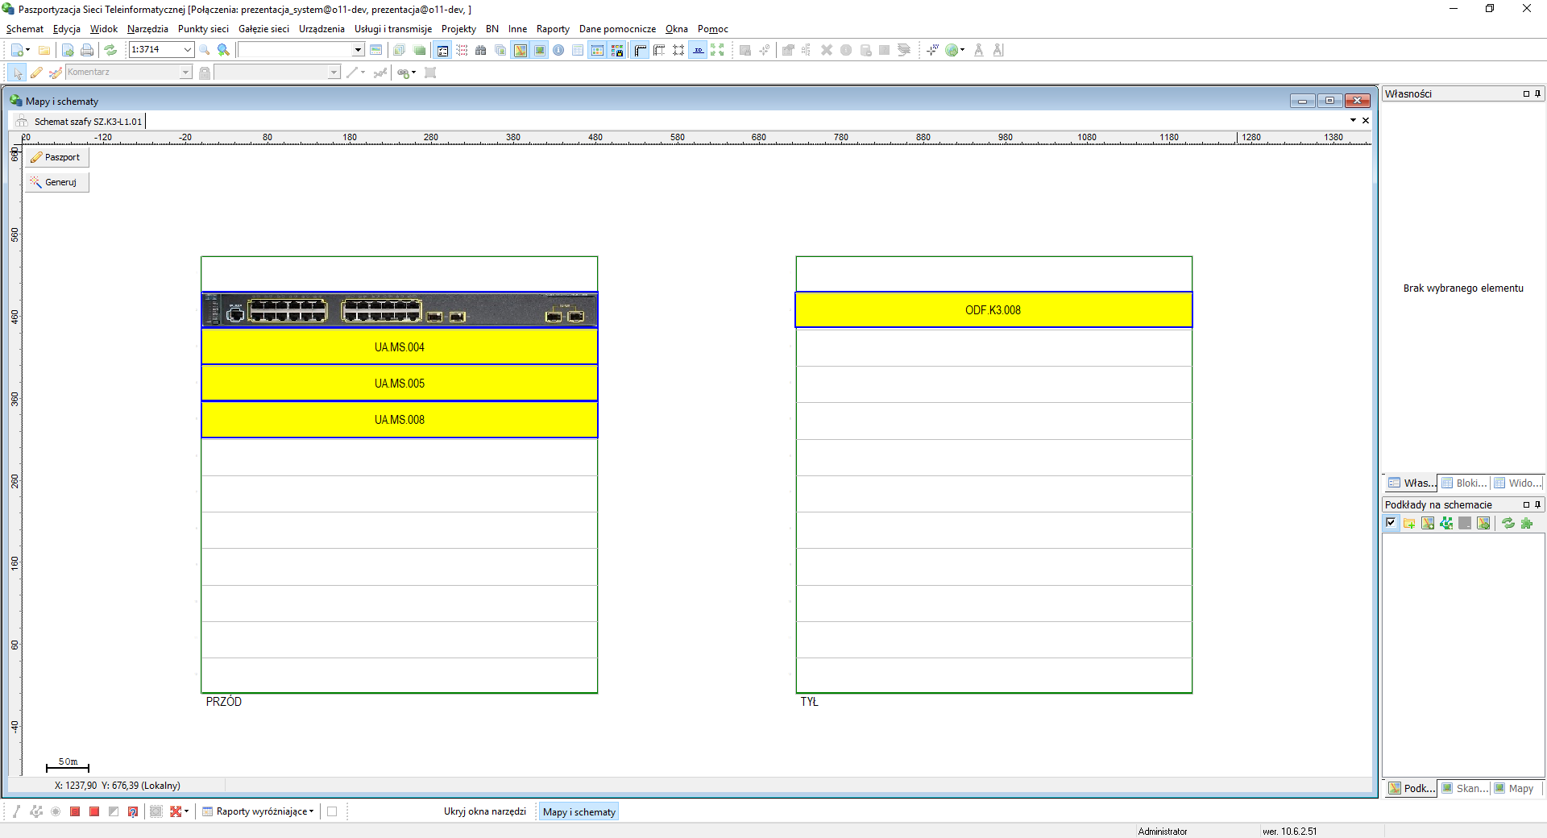
Task: Click the green refresh arrows icon
Action: 110,50
